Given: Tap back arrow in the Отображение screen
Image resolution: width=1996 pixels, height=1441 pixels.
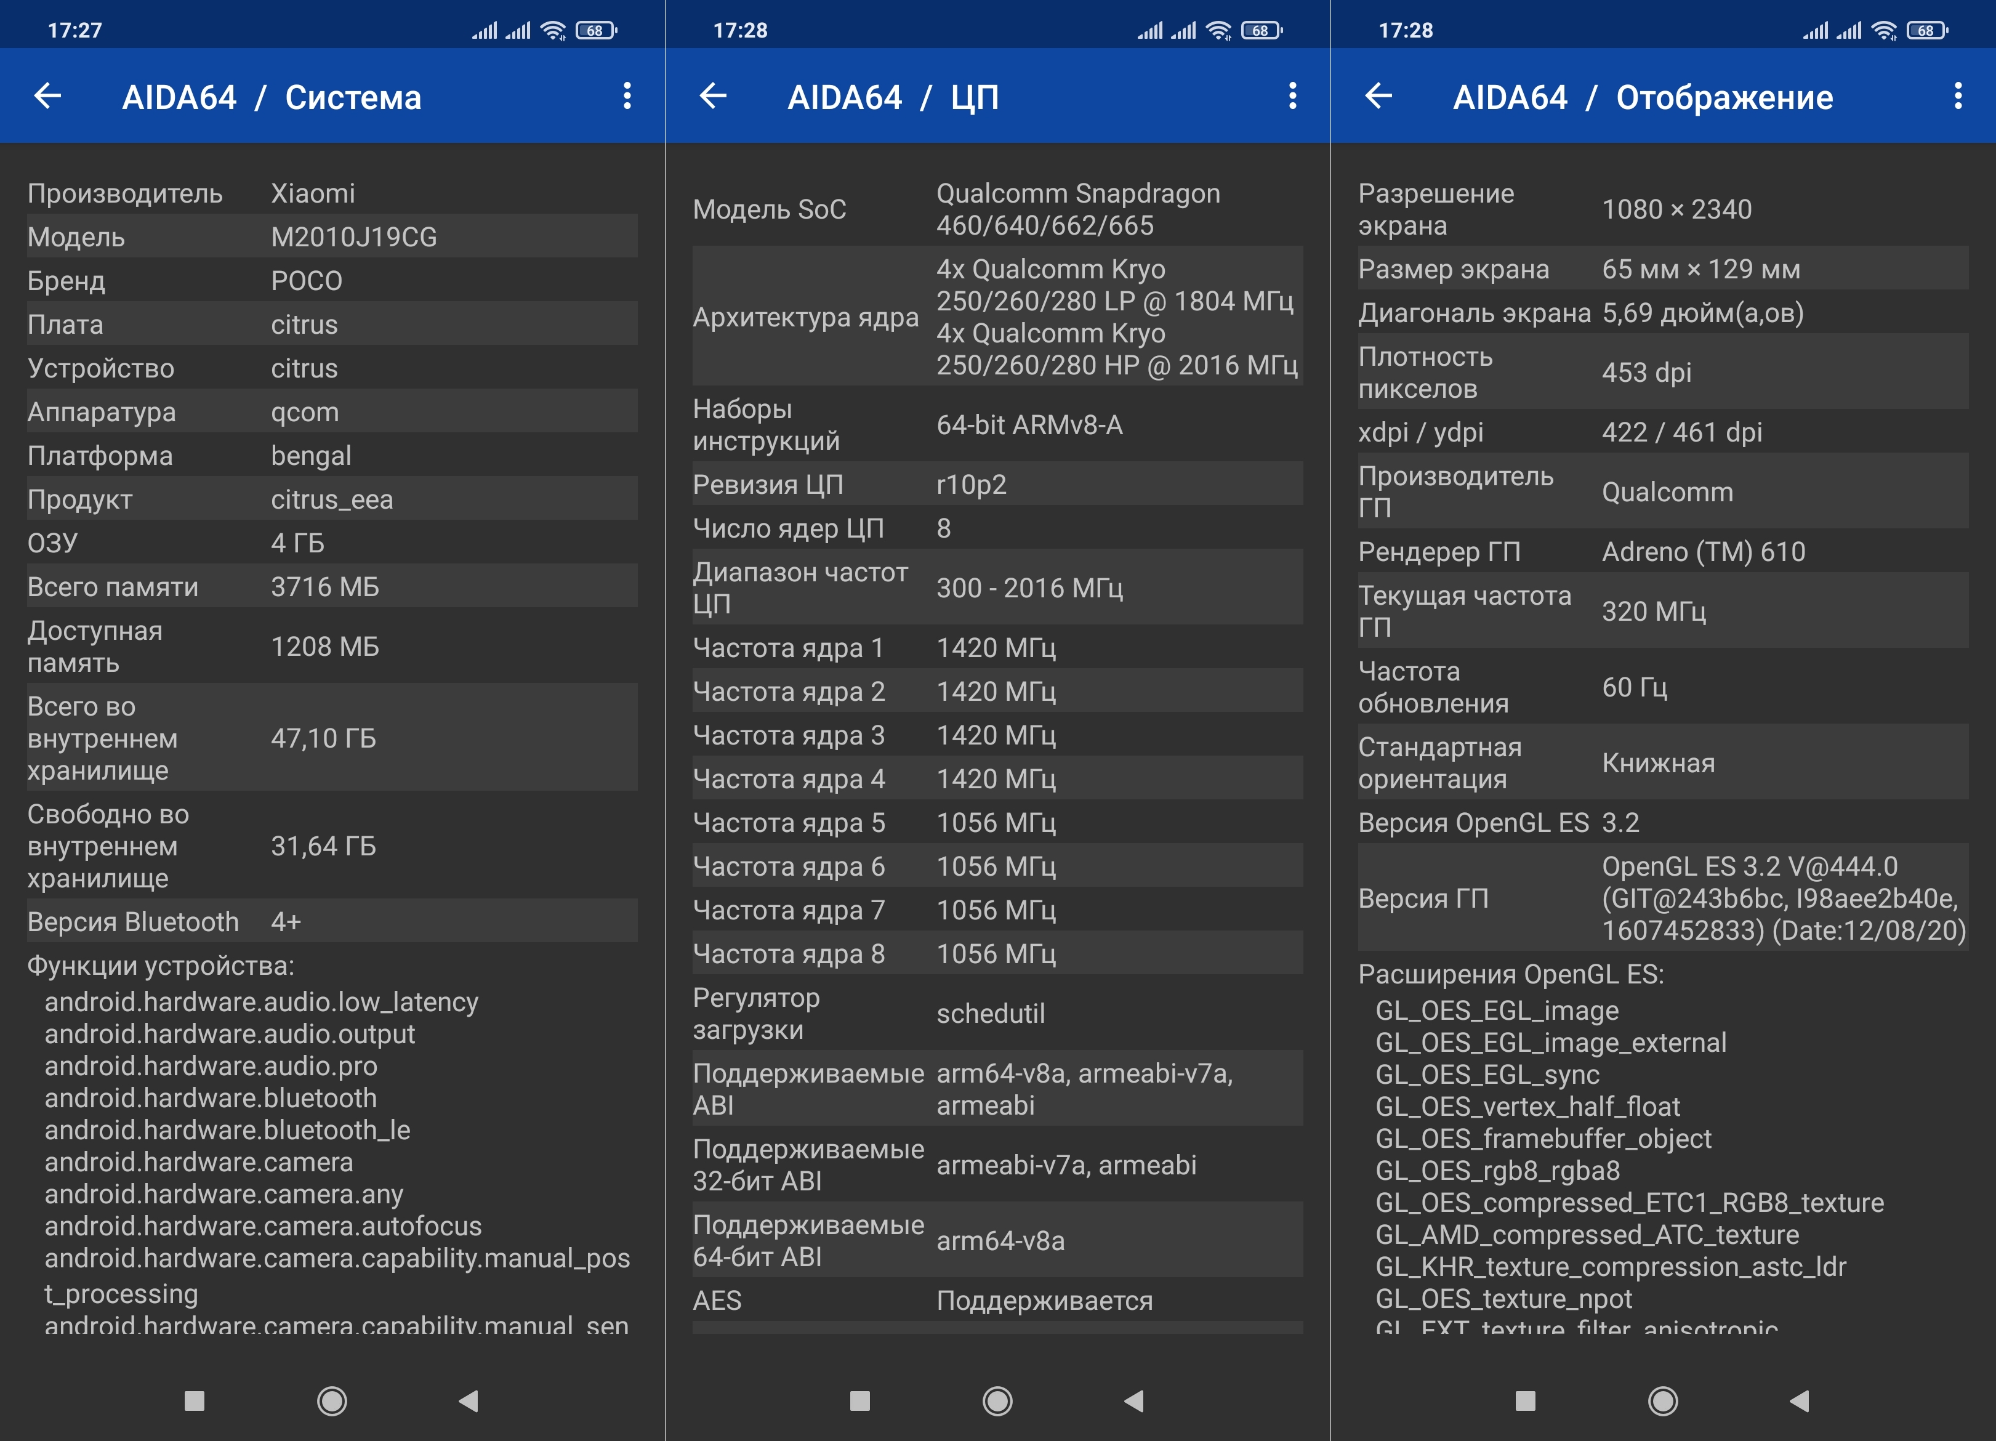Looking at the screenshot, I should pos(1378,96).
